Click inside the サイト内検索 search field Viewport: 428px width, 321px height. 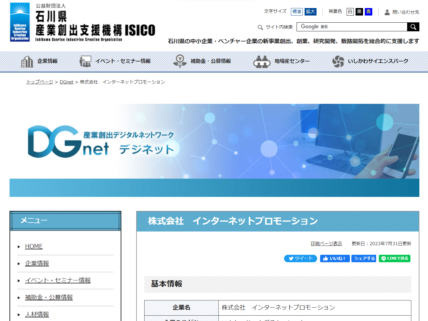pyautogui.click(x=352, y=27)
